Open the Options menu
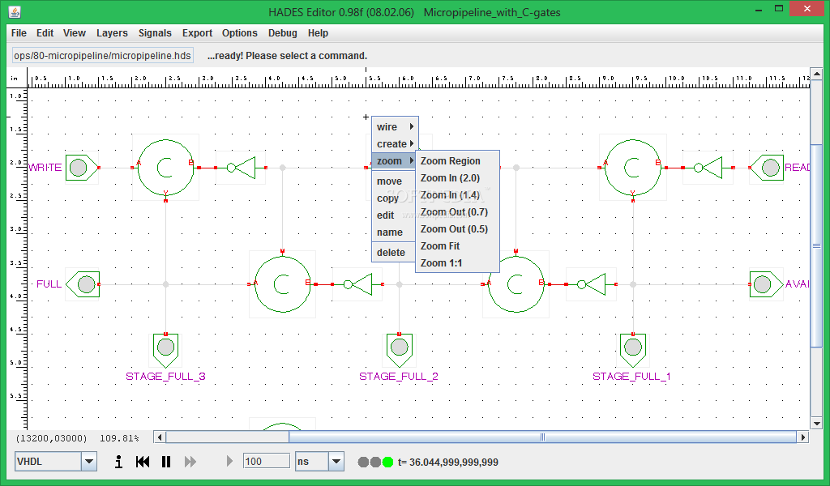This screenshot has width=830, height=486. (239, 32)
